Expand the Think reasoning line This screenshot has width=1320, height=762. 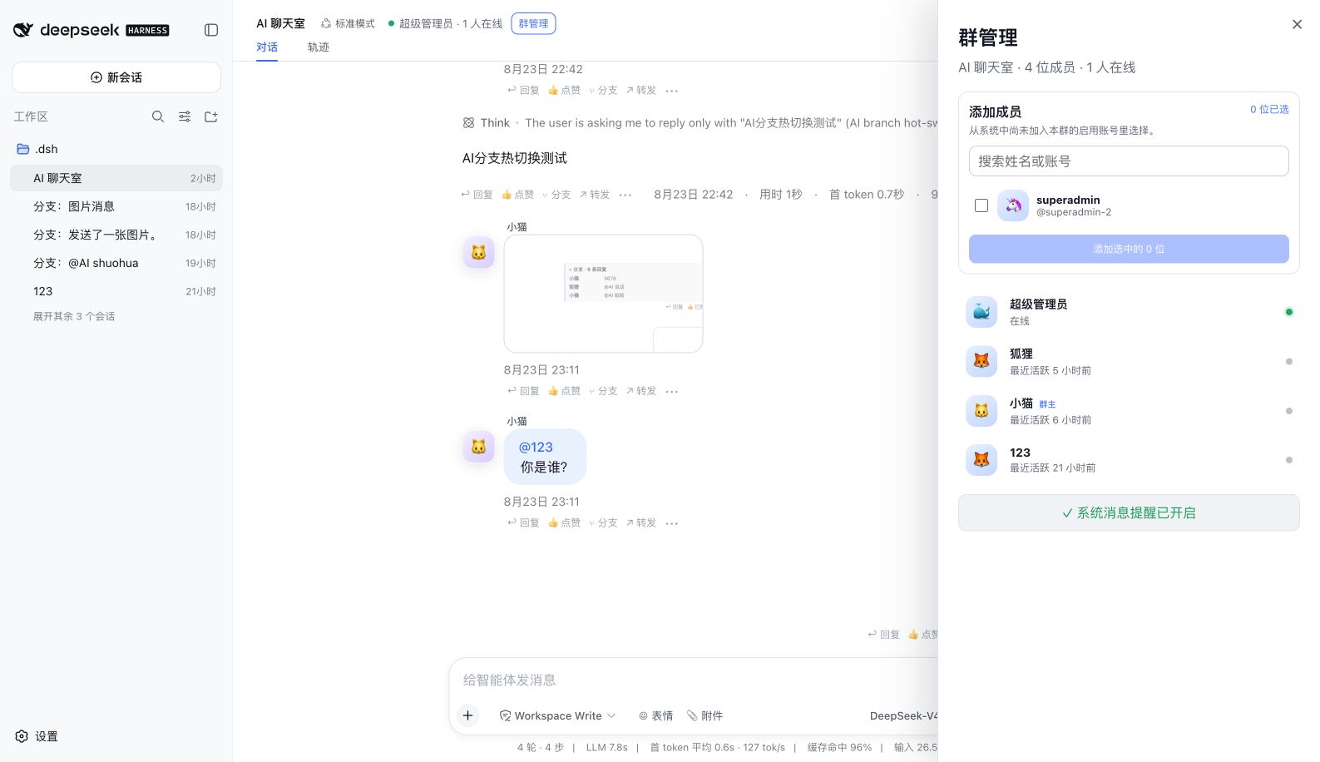coord(700,123)
